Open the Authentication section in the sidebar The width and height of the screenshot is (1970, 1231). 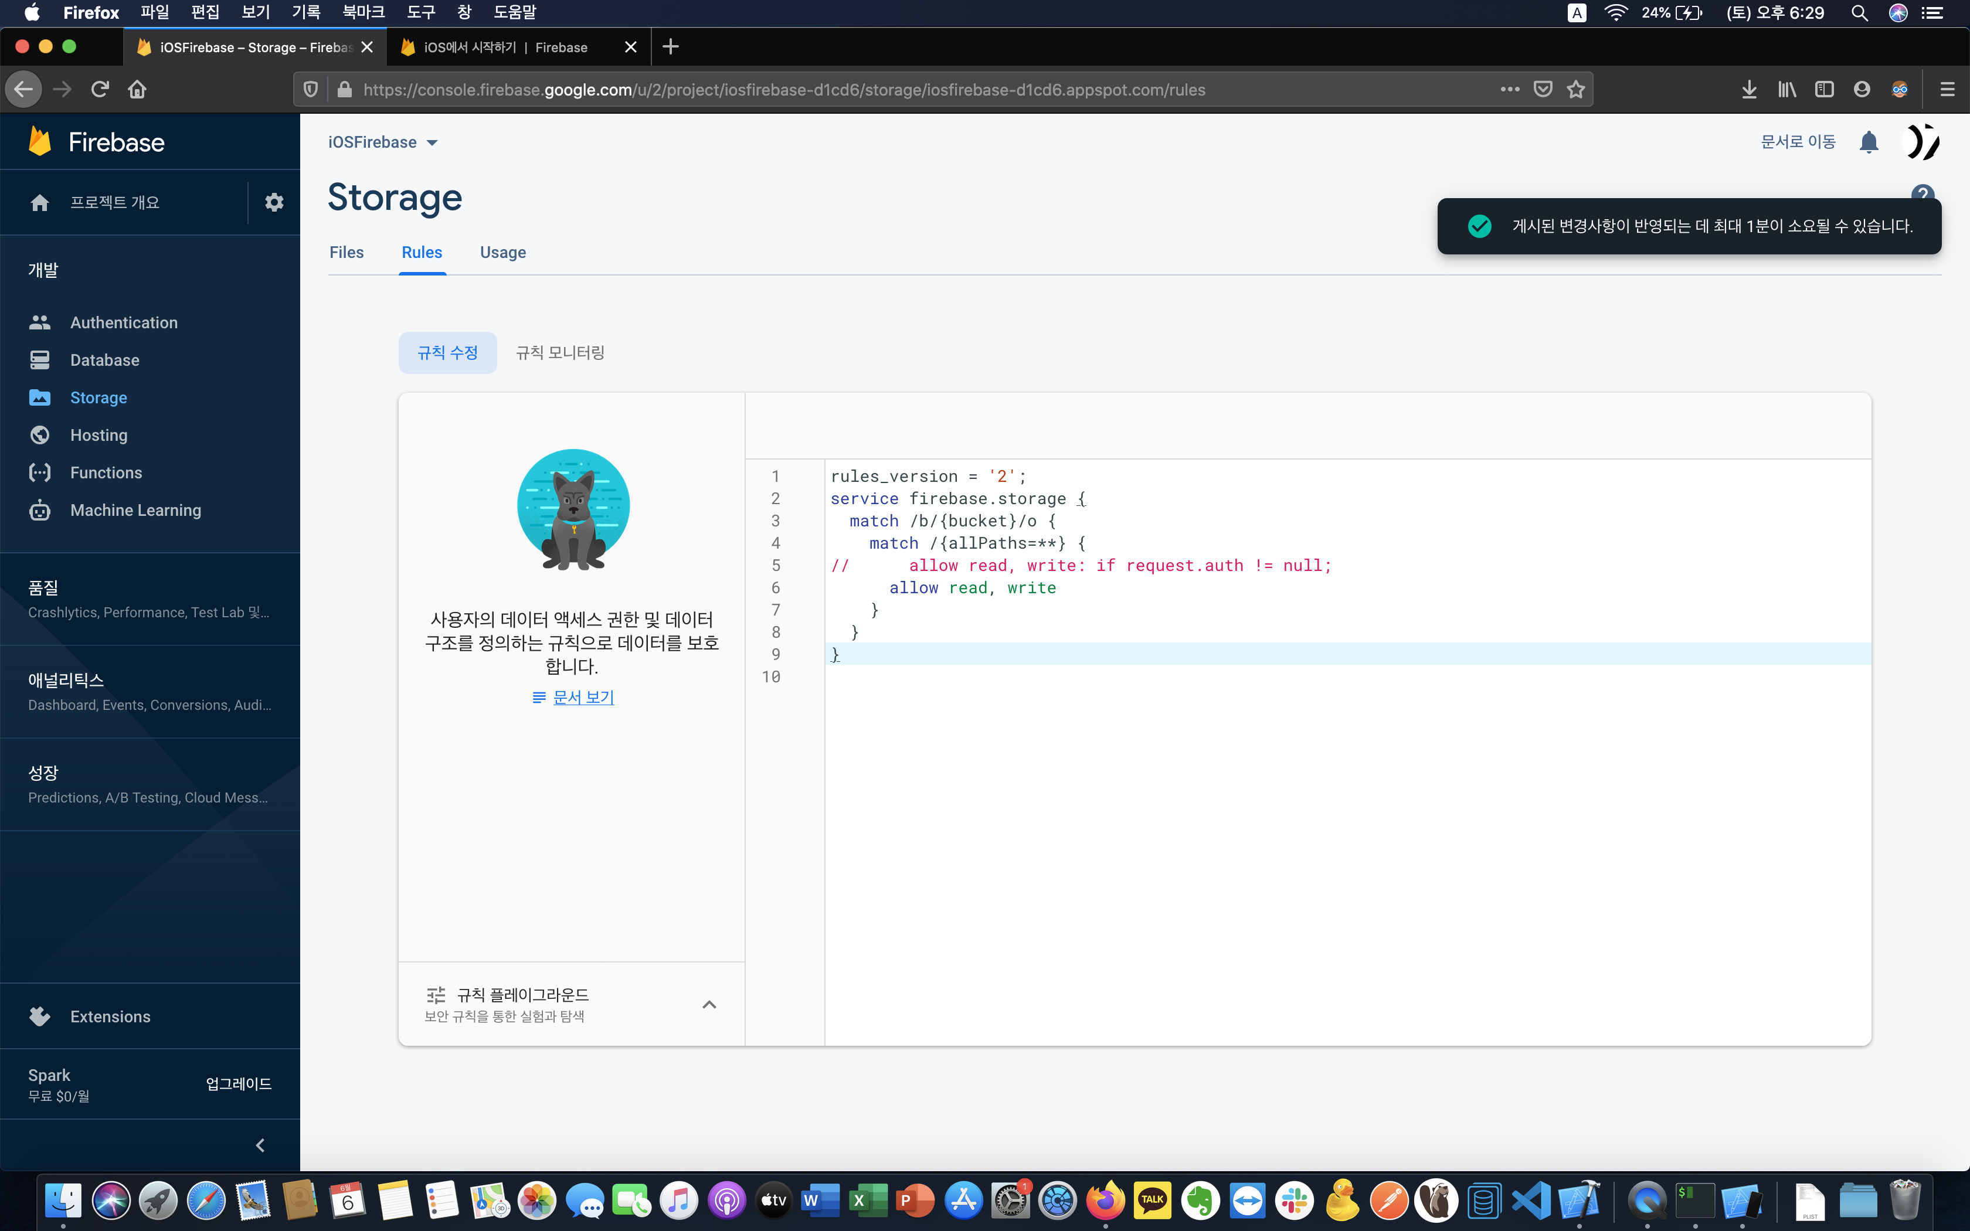123,322
